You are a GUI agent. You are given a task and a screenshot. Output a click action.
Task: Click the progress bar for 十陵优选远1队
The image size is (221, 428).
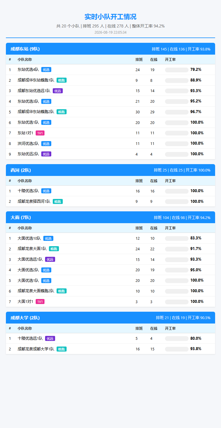pyautogui.click(x=177, y=339)
